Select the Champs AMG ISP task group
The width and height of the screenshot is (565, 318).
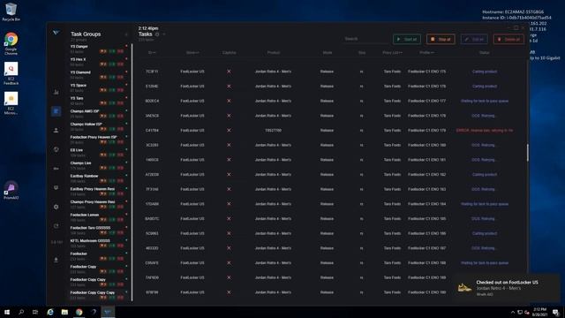click(x=98, y=114)
